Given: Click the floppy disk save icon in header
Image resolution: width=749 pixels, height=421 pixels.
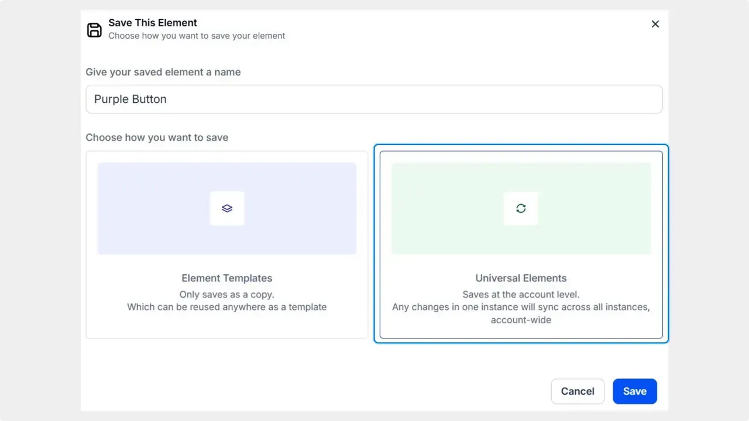Looking at the screenshot, I should [94, 29].
